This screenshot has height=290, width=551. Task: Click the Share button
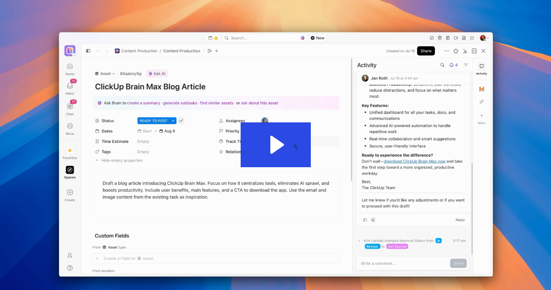tap(426, 51)
